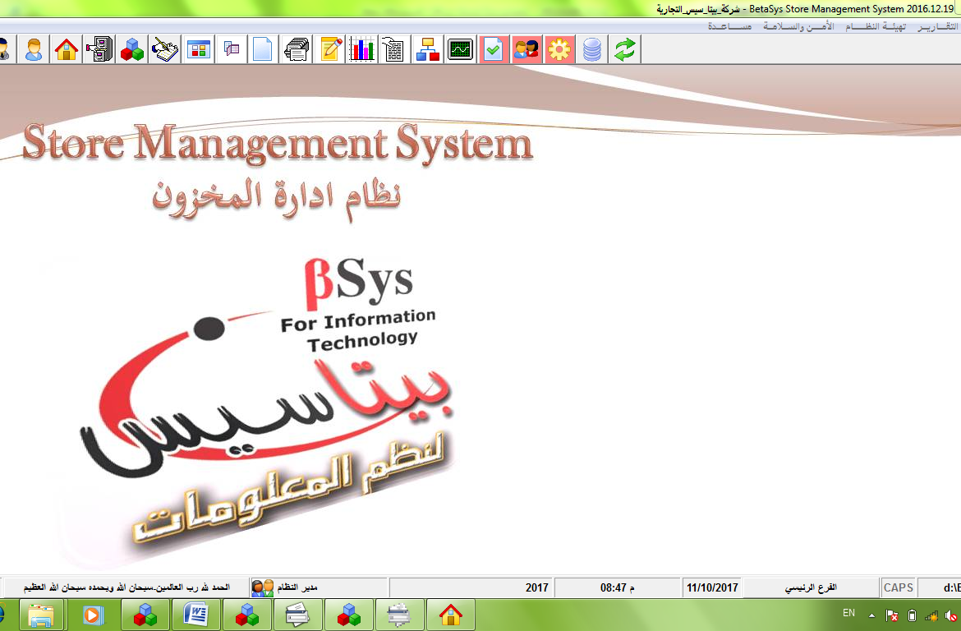Open the single user profile toolbar icon
This screenshot has width=961, height=631.
34,49
